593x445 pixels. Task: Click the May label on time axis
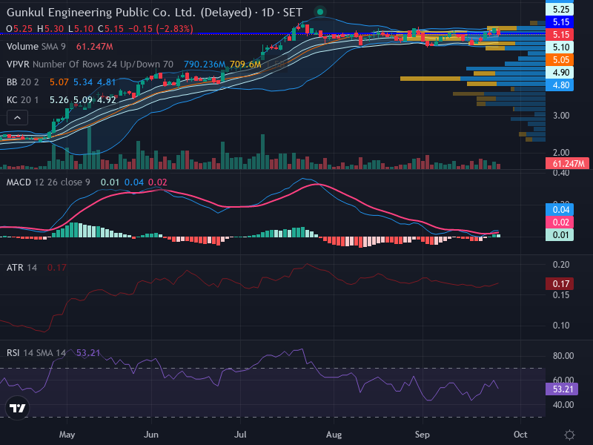(67, 435)
